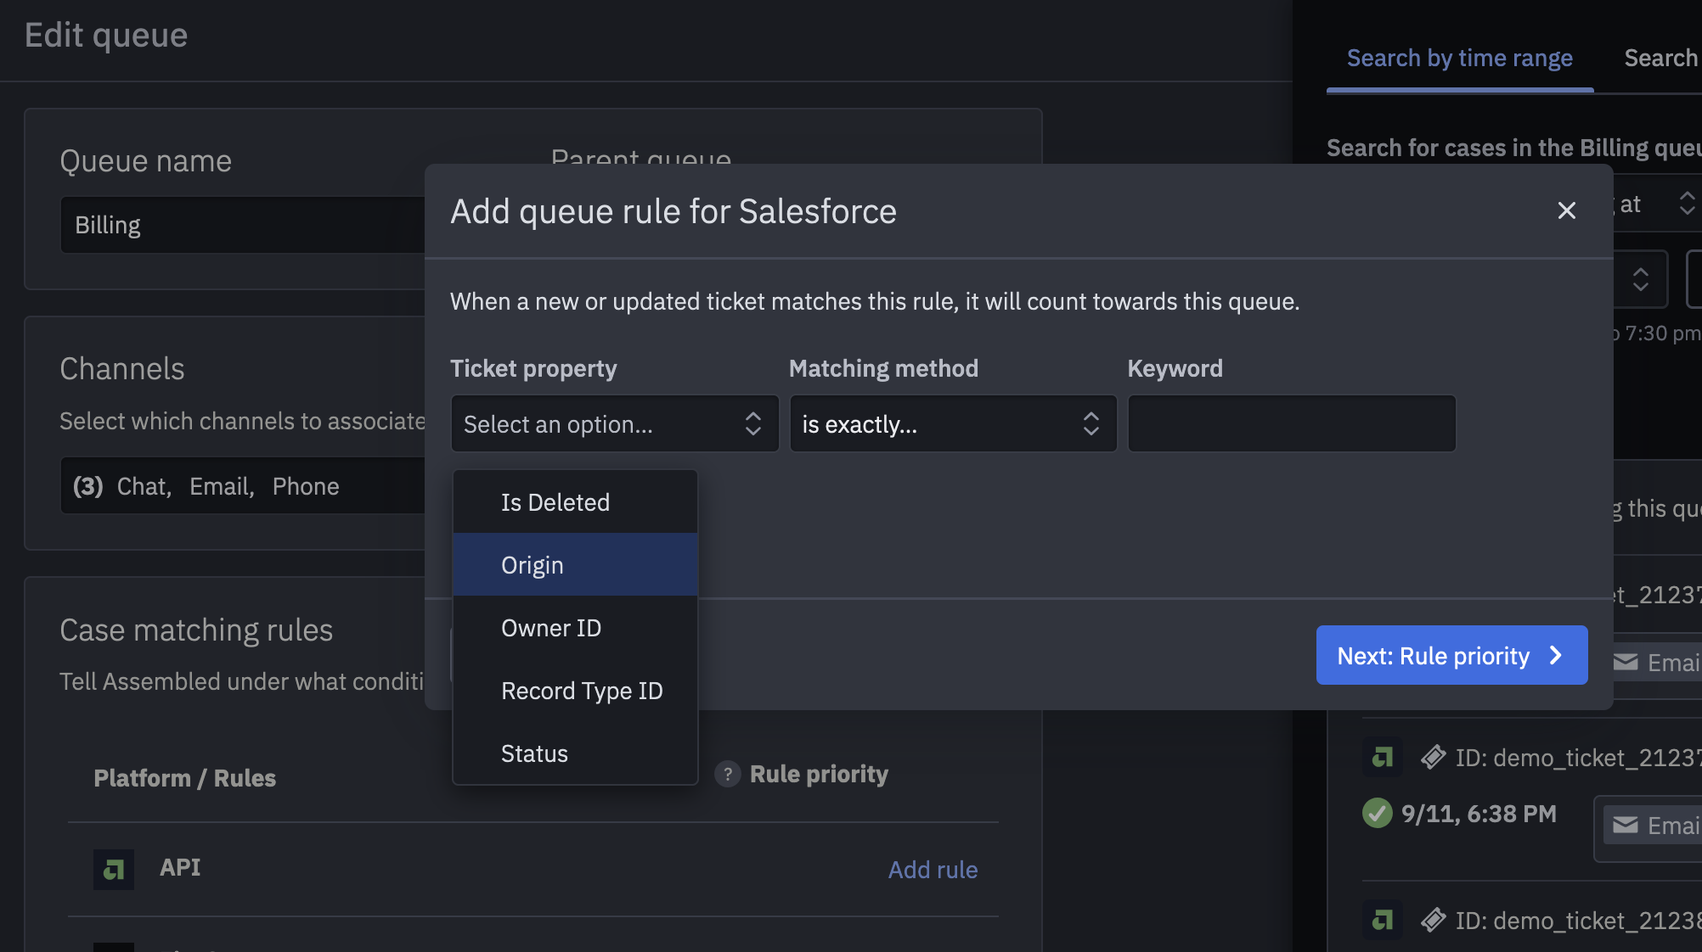Click the time selector stepper above 7:30 pm
Screen dimensions: 1702x952
[x=1639, y=278]
